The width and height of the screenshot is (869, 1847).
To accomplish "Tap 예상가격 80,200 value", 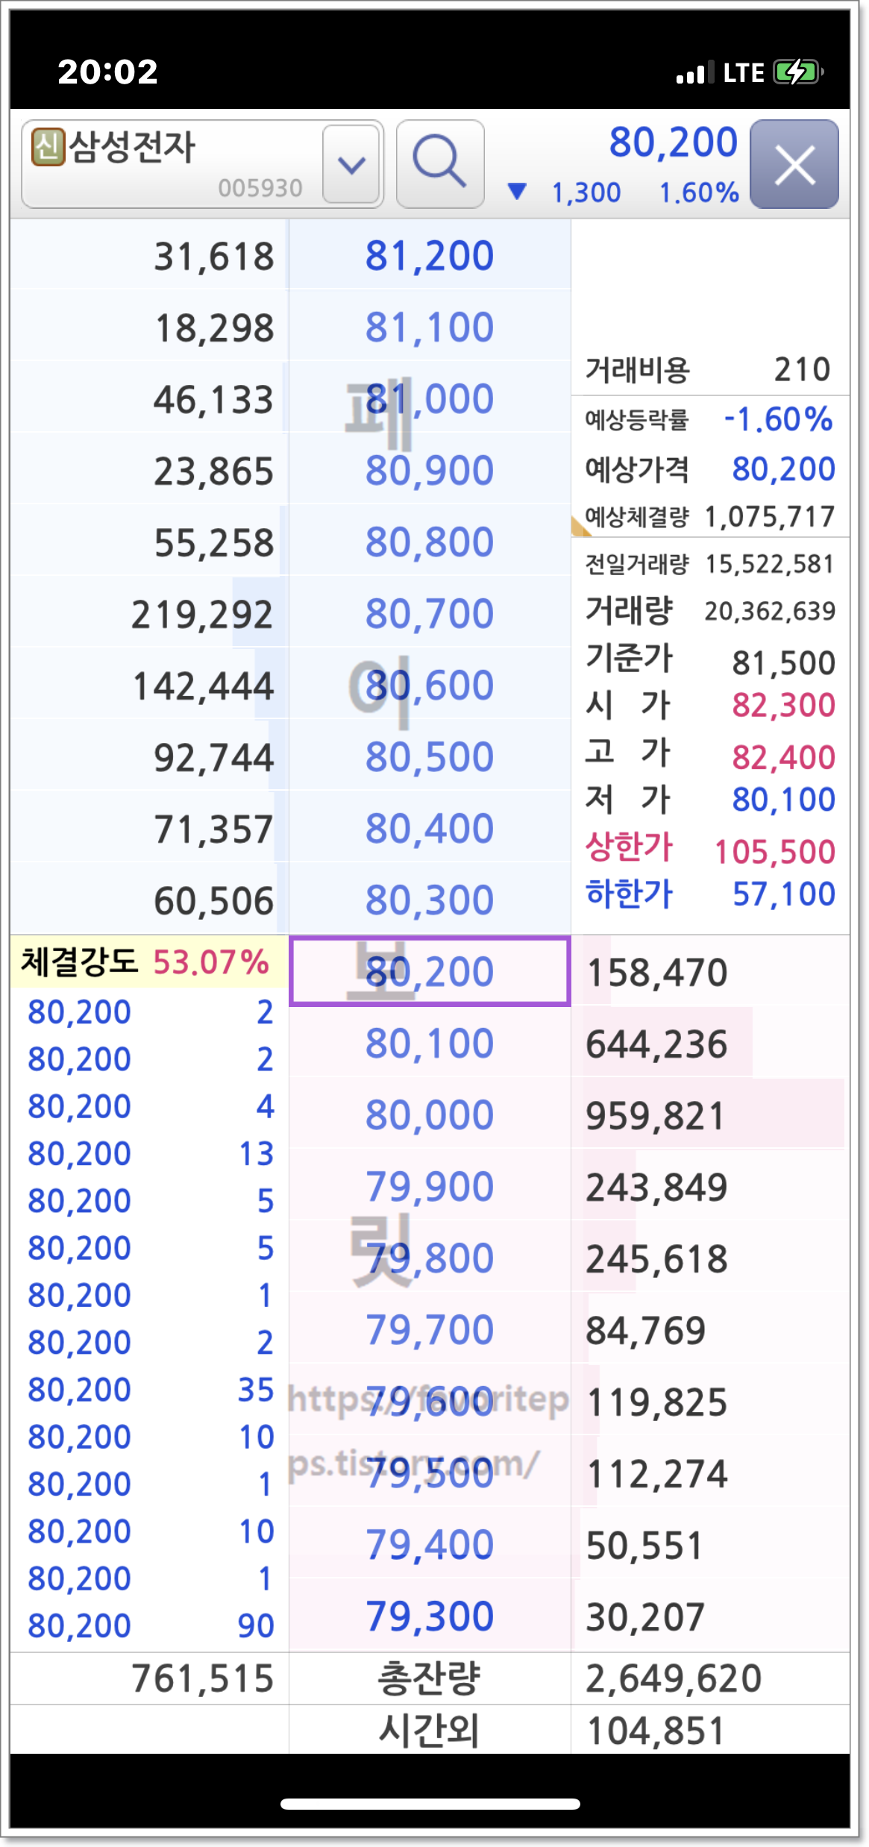I will (x=783, y=469).
